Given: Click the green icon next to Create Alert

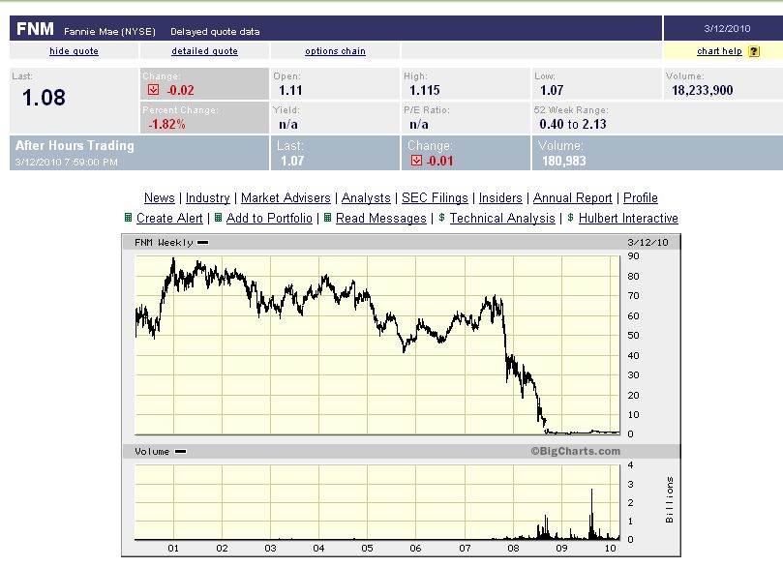Looking at the screenshot, I should pos(129,218).
